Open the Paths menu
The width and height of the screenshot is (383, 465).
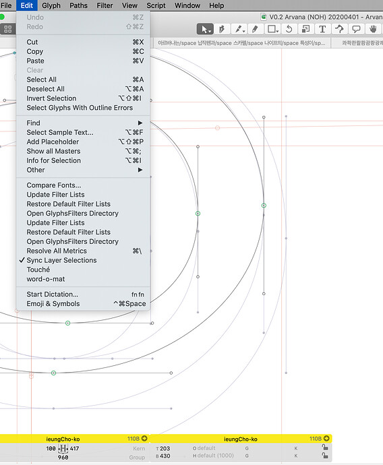(x=79, y=5)
